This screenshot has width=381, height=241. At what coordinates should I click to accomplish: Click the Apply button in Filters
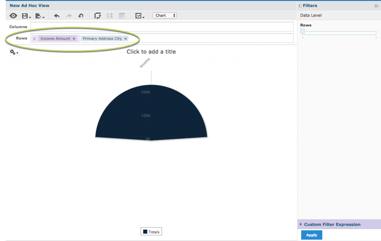[x=311, y=235]
